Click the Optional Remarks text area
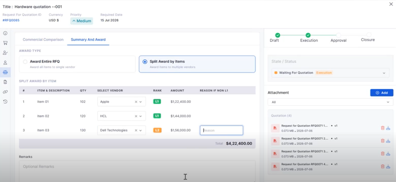This screenshot has height=182, width=396. pyautogui.click(x=137, y=171)
